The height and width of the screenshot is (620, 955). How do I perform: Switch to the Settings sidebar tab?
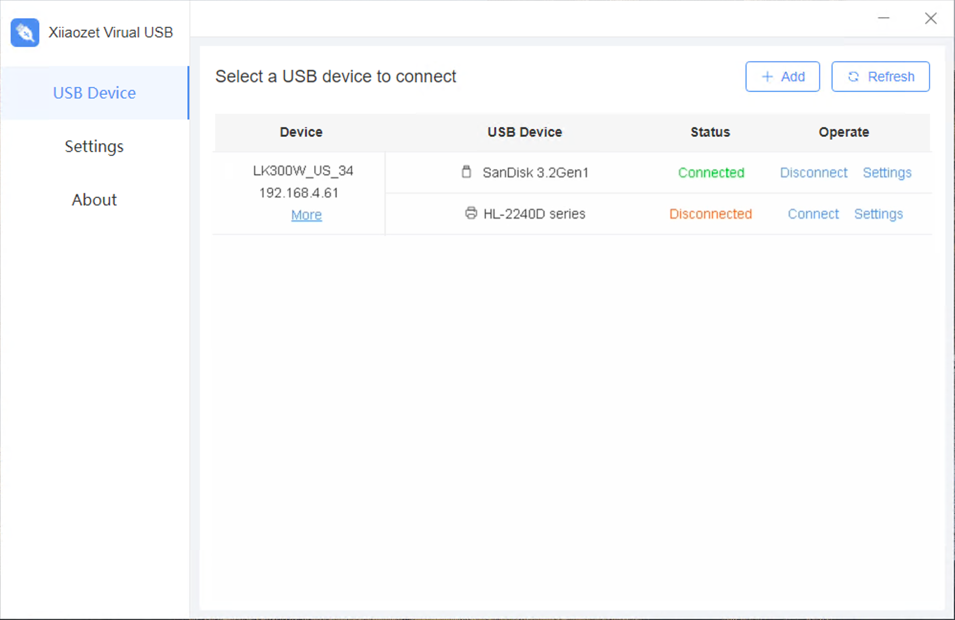[x=94, y=146]
